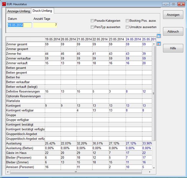Click the red app icon in title bar

(x=4, y=4)
